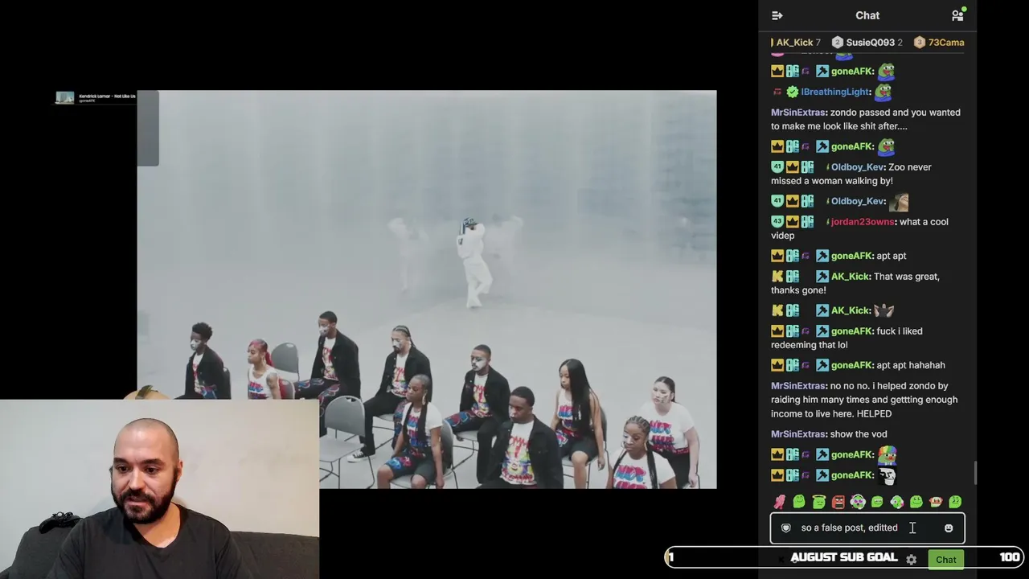
Task: Send the message with the Chat button
Action: point(946,560)
